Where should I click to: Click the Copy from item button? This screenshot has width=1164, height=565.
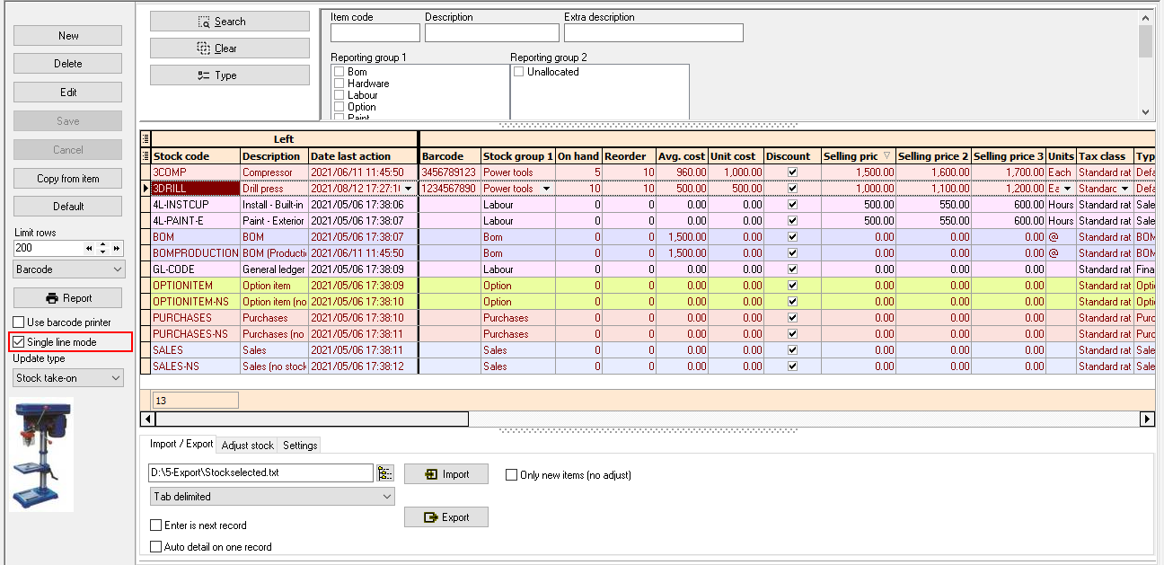(x=67, y=178)
